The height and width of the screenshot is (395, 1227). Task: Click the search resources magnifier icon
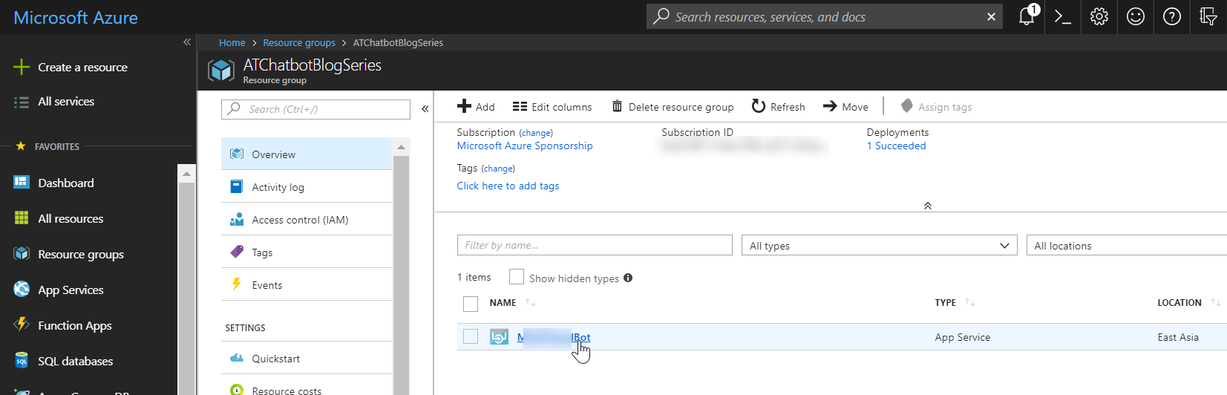tap(661, 16)
